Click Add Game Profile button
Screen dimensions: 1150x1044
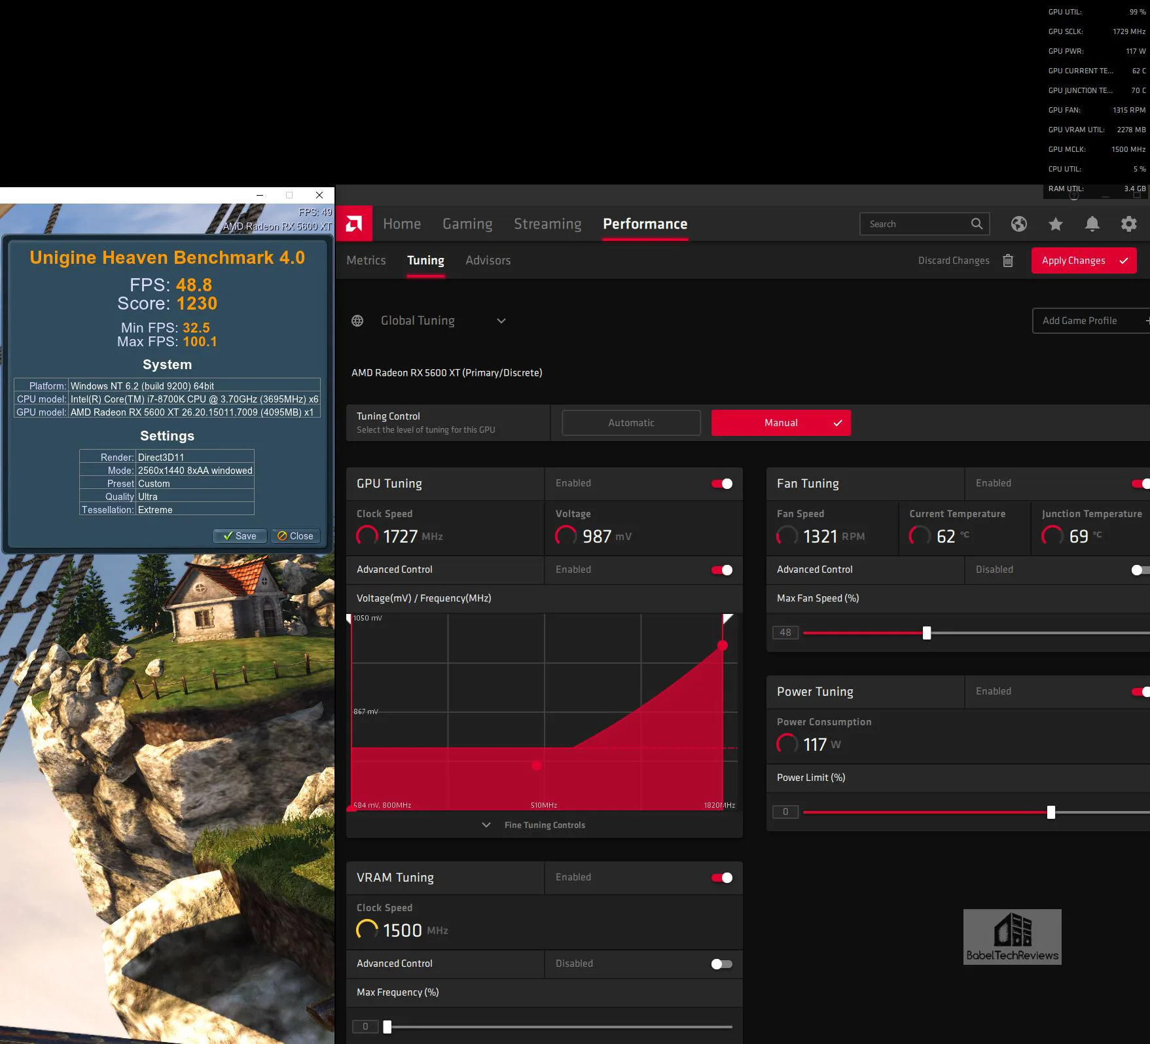1091,321
